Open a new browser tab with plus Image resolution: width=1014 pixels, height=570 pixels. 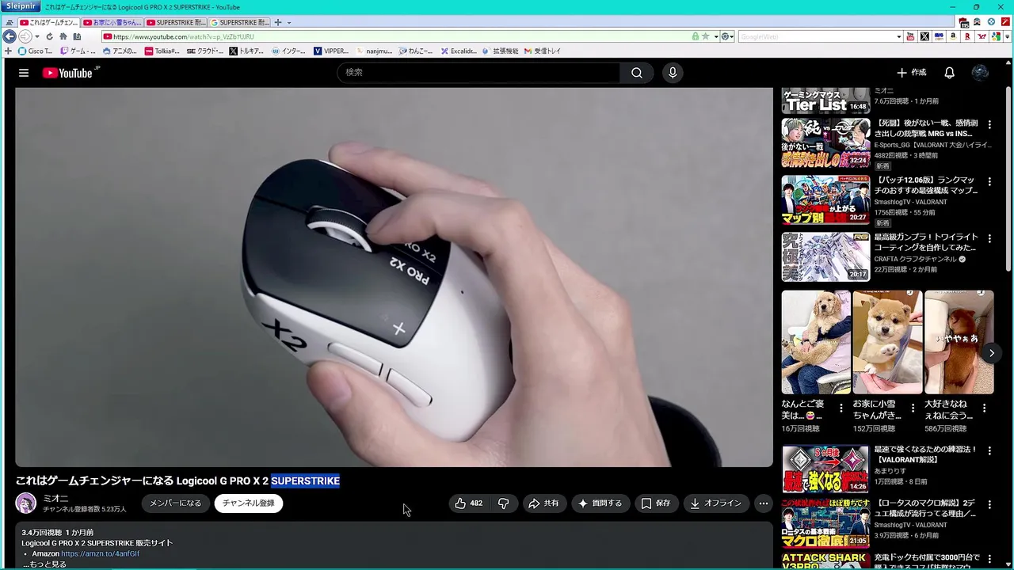(x=277, y=22)
